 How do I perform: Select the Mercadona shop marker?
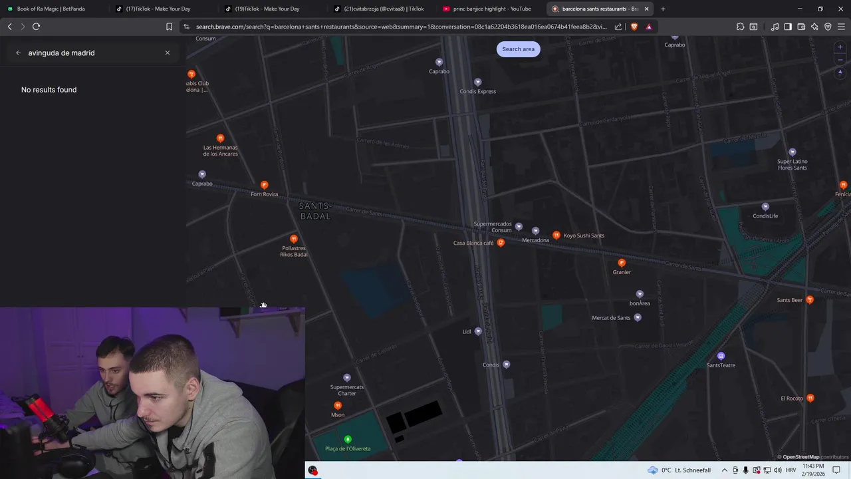tap(535, 232)
